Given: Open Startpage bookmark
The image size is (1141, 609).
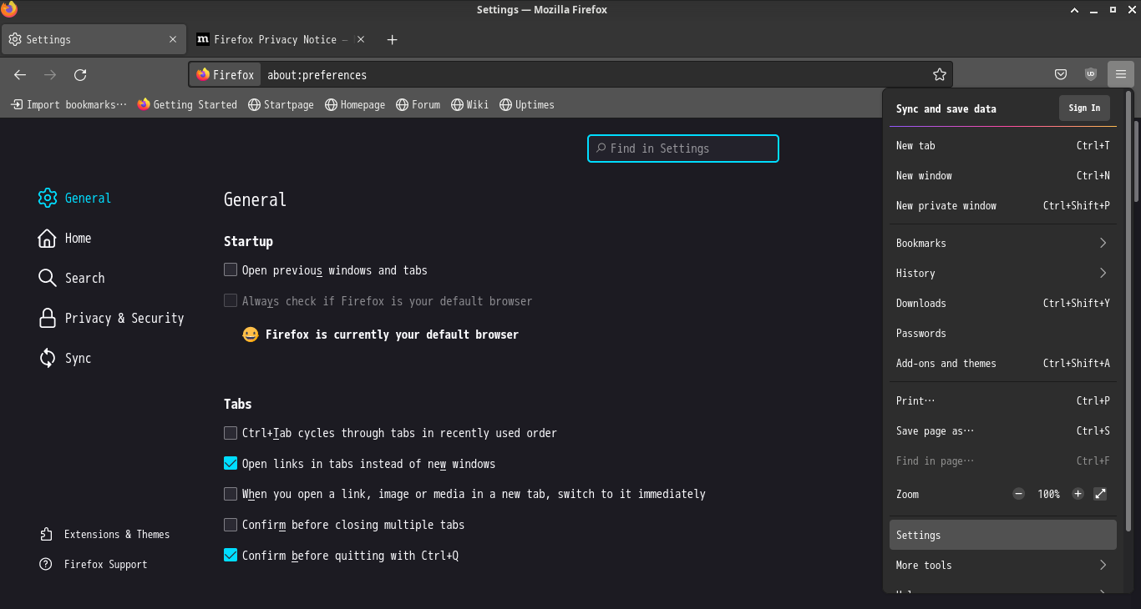Looking at the screenshot, I should 281,104.
